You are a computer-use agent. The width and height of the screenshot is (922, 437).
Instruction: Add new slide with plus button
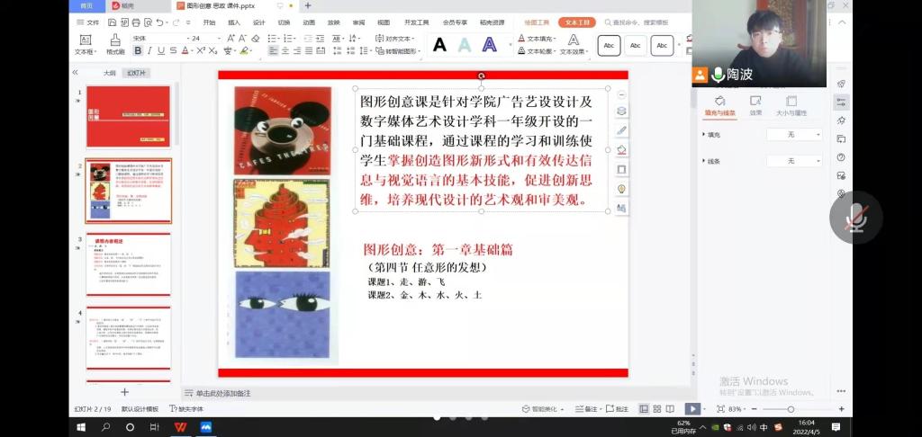[x=124, y=392]
